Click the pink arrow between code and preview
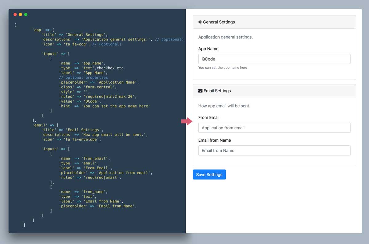Image resolution: width=369 pixels, height=244 pixels. pos(187,121)
